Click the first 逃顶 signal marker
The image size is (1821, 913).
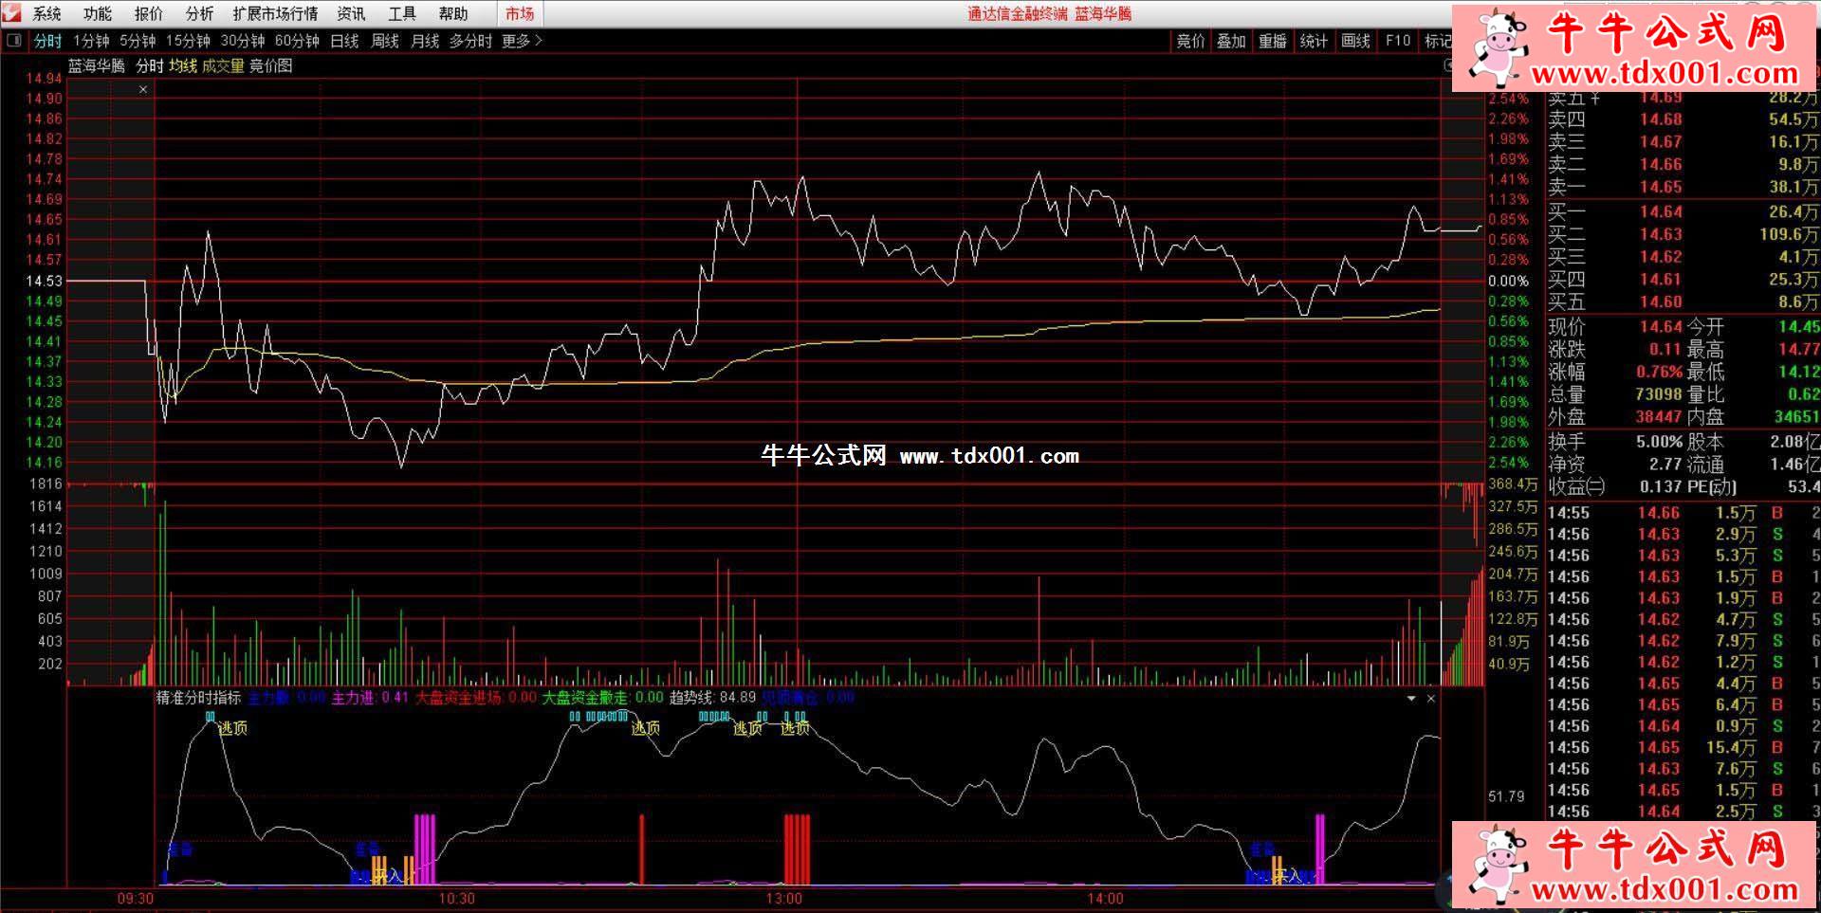232,728
